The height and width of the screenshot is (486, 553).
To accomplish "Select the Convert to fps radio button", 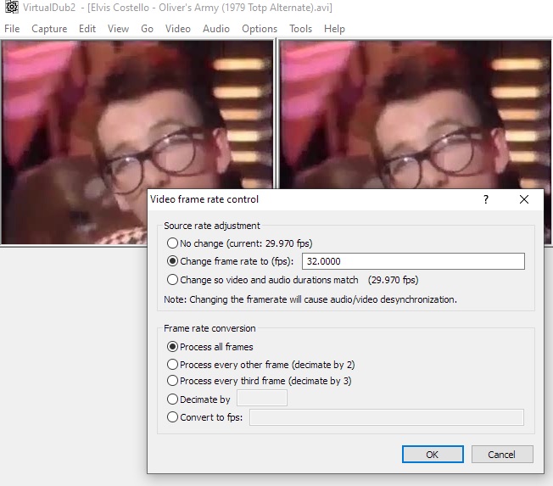I will (172, 417).
